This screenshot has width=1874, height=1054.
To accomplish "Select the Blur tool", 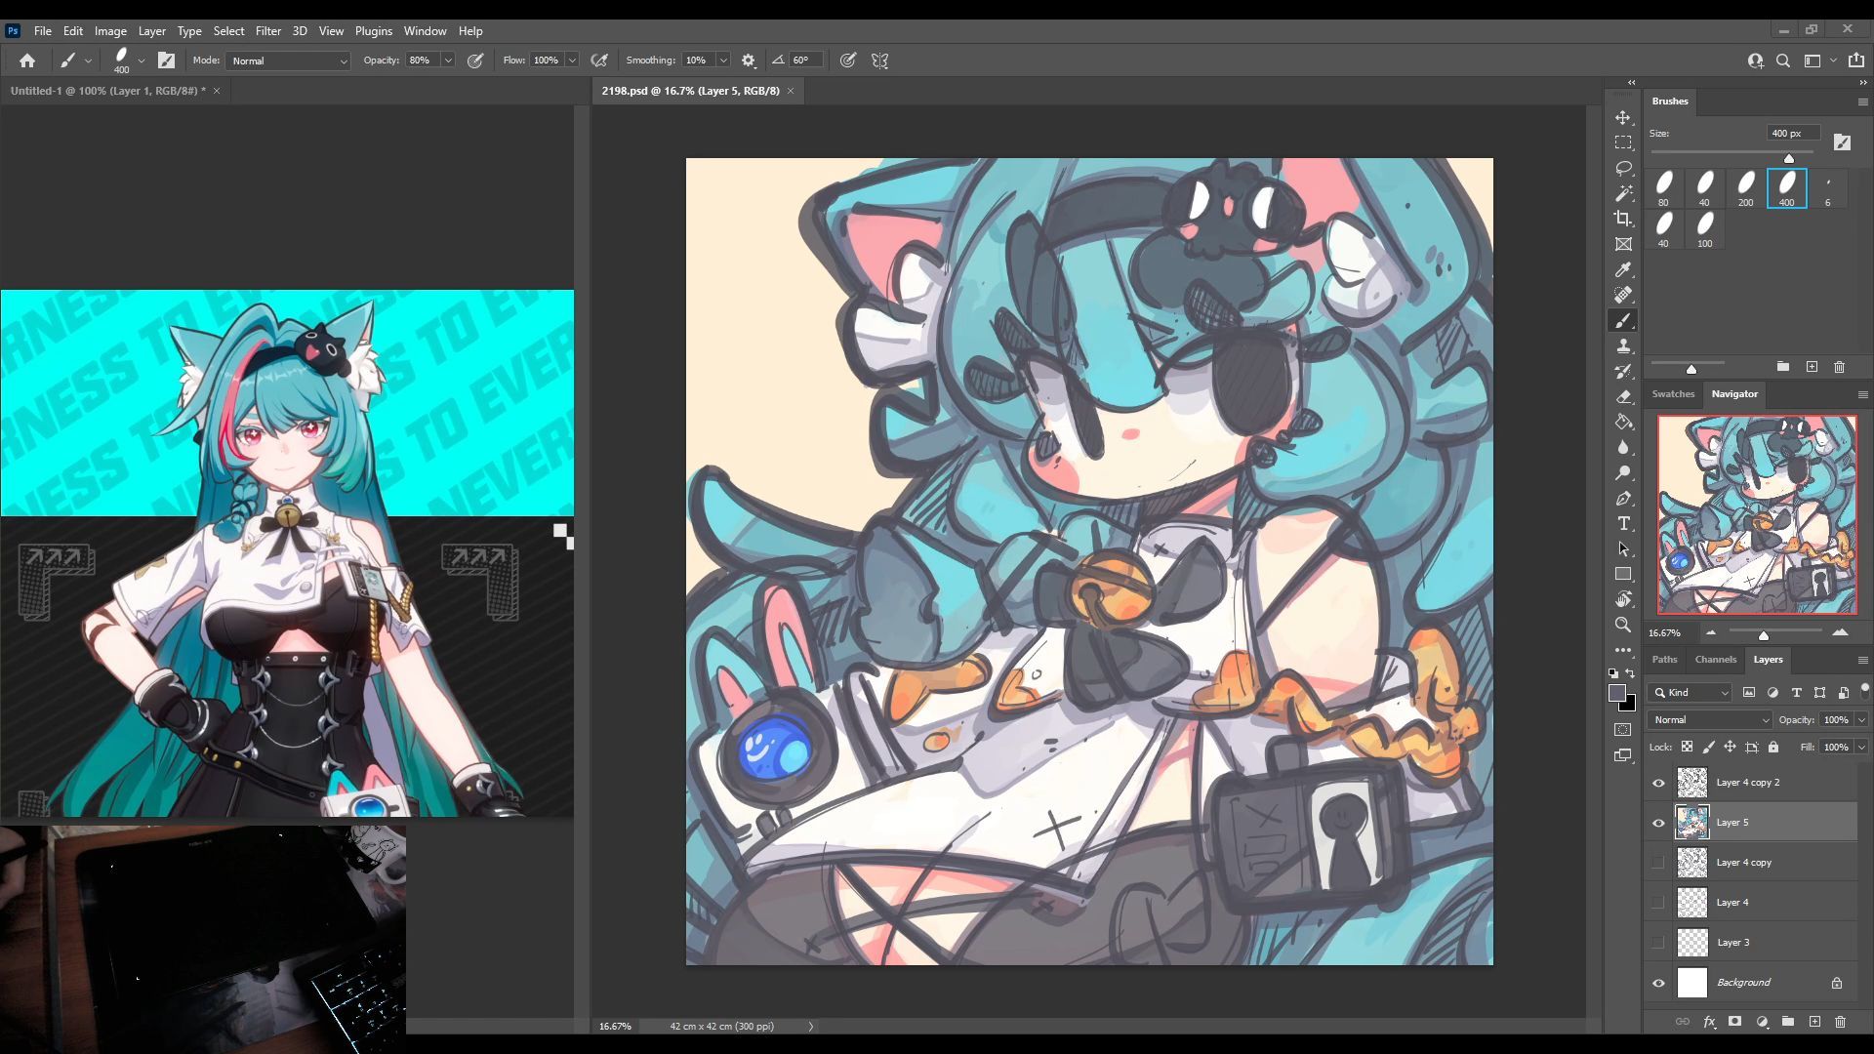I will click(1623, 448).
